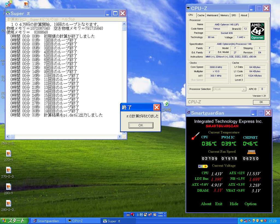Open the 280-1 desktop file icon

(8, 187)
